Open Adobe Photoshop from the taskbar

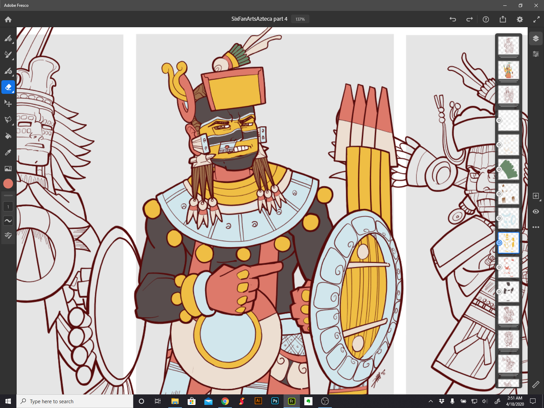[x=275, y=401]
